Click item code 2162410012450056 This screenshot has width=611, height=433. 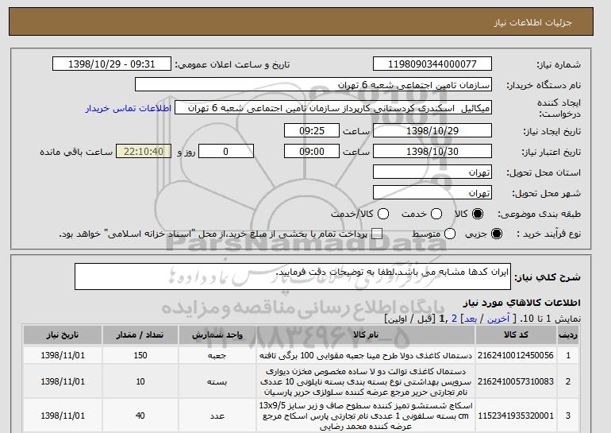click(x=516, y=355)
